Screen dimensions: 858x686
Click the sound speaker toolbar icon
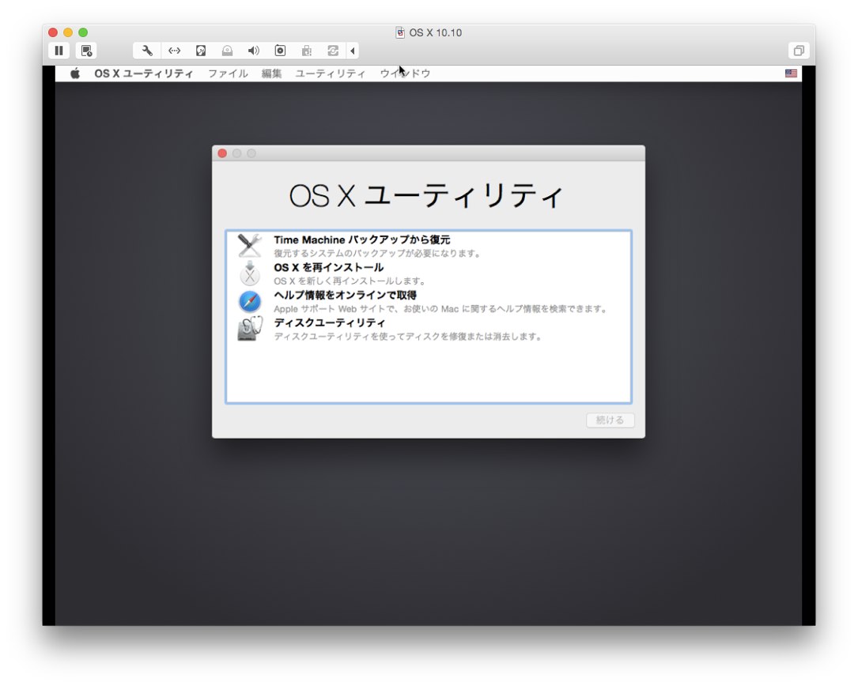tap(253, 51)
